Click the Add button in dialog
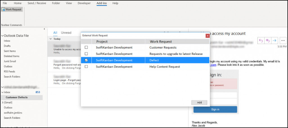288x128 pixels. pyautogui.click(x=199, y=103)
